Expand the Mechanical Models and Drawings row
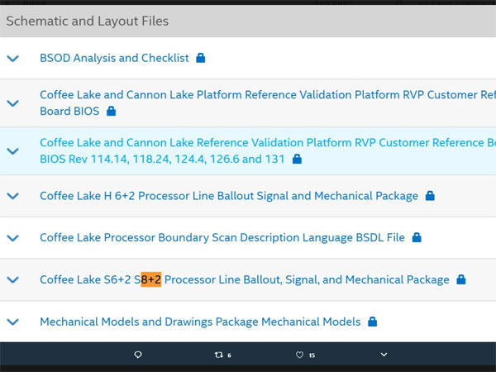 13,322
